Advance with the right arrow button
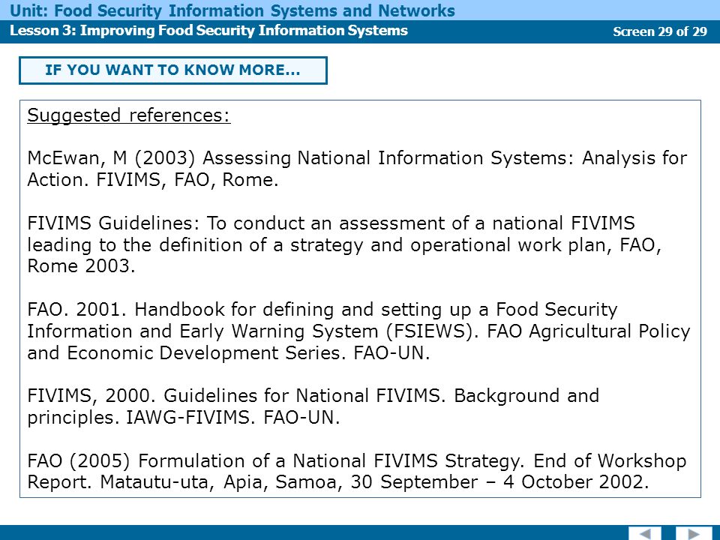 point(695,533)
